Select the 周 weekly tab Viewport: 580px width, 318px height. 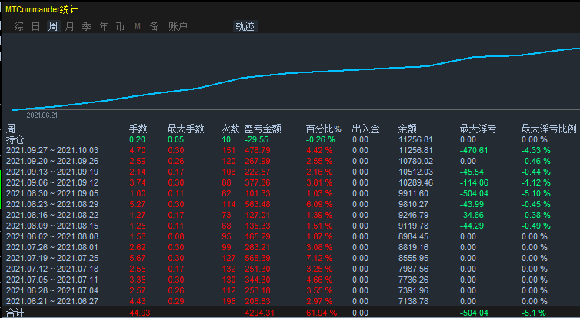[53, 26]
